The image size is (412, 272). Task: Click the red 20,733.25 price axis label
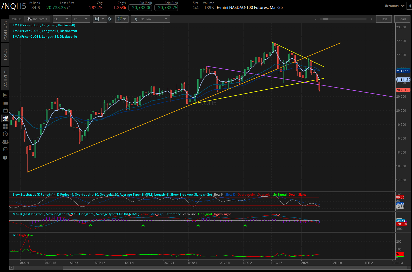(403, 90)
